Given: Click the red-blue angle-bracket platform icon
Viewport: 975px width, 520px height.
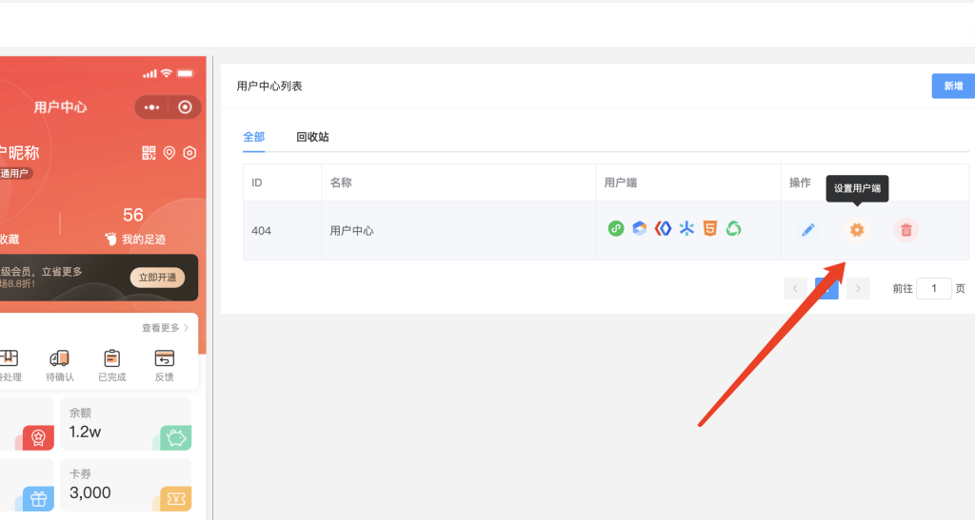Looking at the screenshot, I should click(x=663, y=228).
